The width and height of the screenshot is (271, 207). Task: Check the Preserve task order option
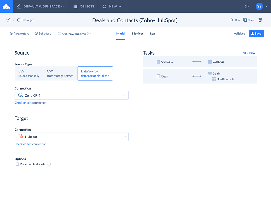coord(17,164)
